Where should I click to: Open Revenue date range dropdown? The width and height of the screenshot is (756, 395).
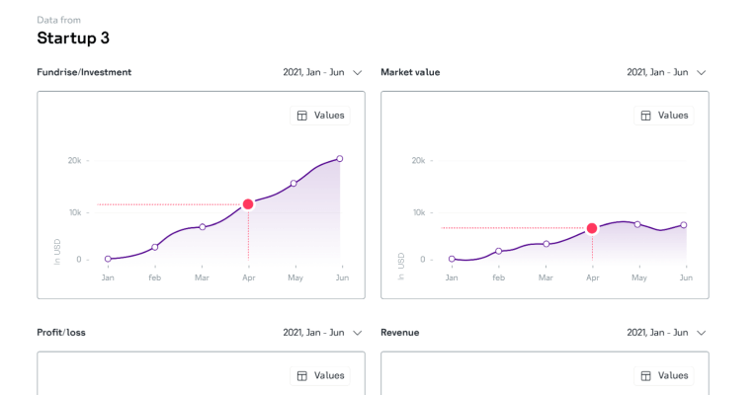pyautogui.click(x=666, y=333)
